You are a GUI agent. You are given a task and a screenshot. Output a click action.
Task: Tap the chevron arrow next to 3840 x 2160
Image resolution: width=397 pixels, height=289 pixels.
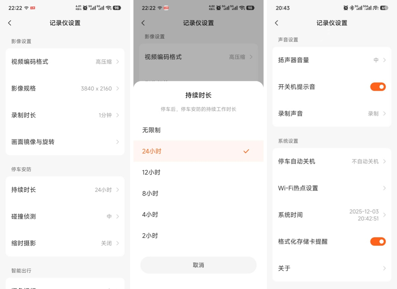(x=118, y=88)
